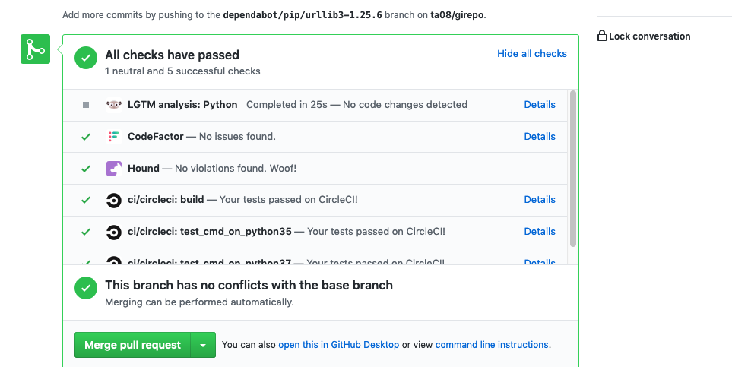Click the LGTM analysis owl avatar icon
The width and height of the screenshot is (732, 367).
click(113, 105)
